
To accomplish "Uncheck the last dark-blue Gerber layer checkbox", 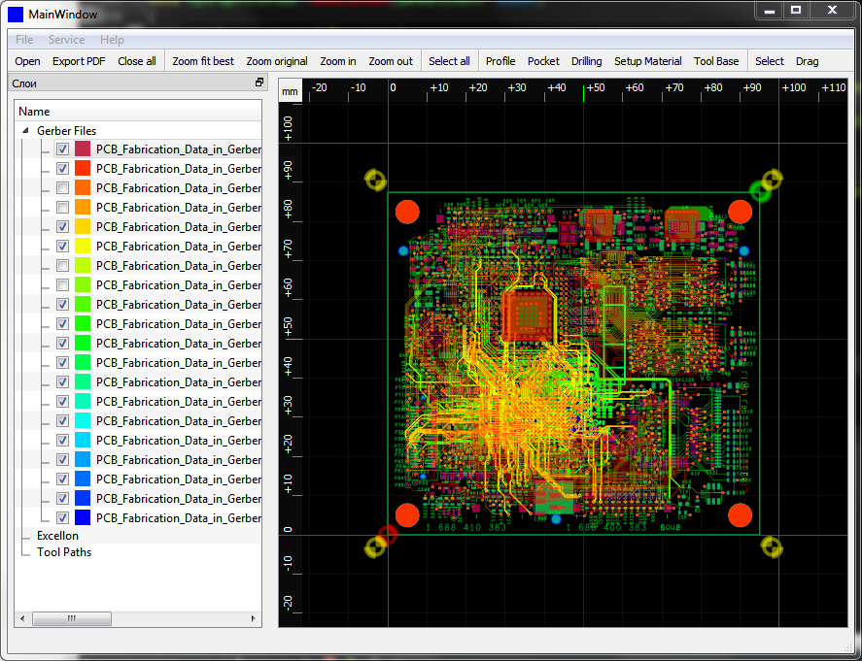I will click(x=62, y=518).
